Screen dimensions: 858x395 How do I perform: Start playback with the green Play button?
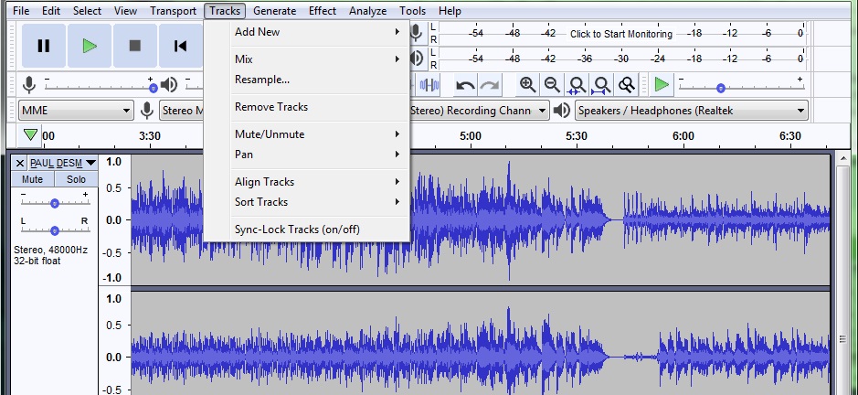[x=90, y=46]
